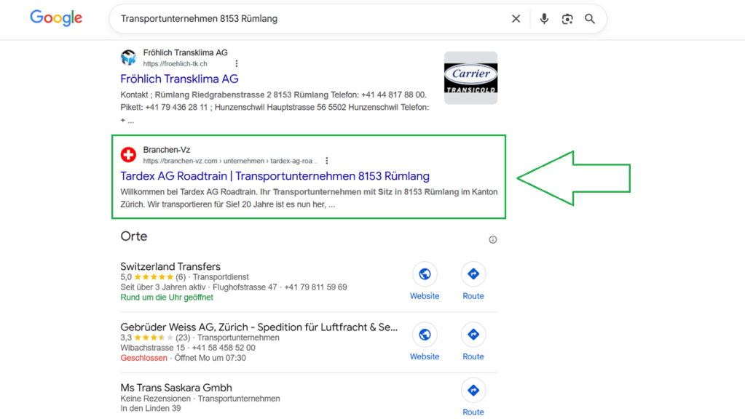Click the Carrier Transicold thumbnail image

(x=470, y=78)
